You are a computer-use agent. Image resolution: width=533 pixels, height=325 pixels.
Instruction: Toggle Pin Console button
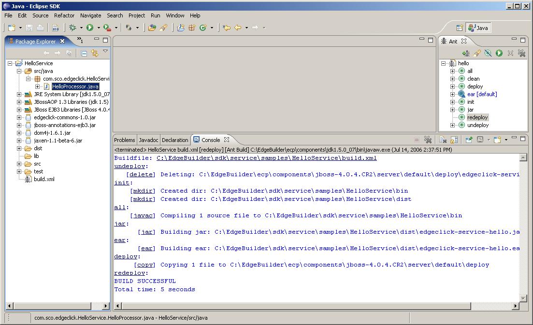click(x=469, y=140)
